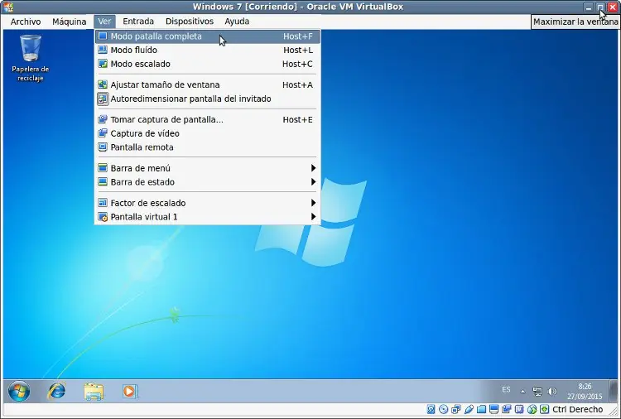Toggle Autoredimensionar pantalla del invitado
The image size is (621, 419).
[208, 99]
